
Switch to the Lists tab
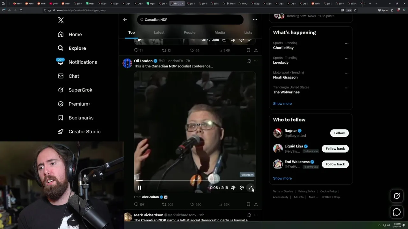click(248, 32)
